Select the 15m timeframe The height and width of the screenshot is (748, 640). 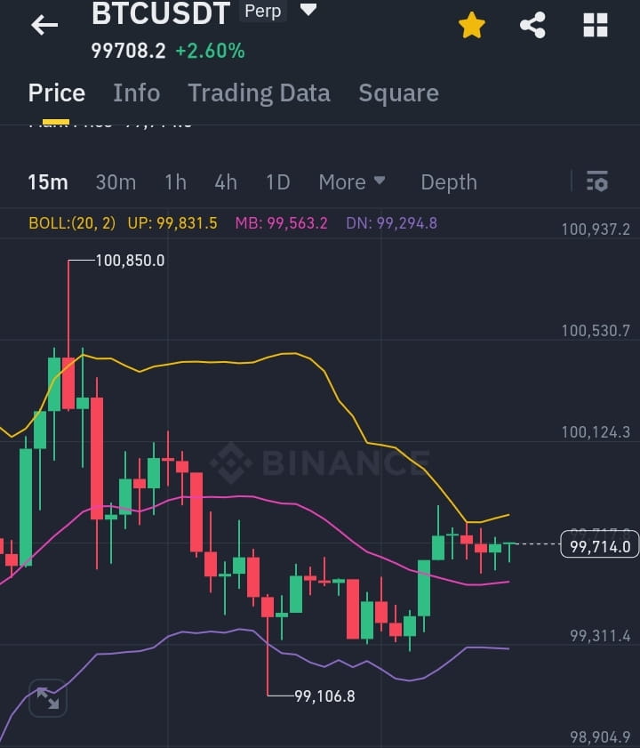[x=48, y=182]
